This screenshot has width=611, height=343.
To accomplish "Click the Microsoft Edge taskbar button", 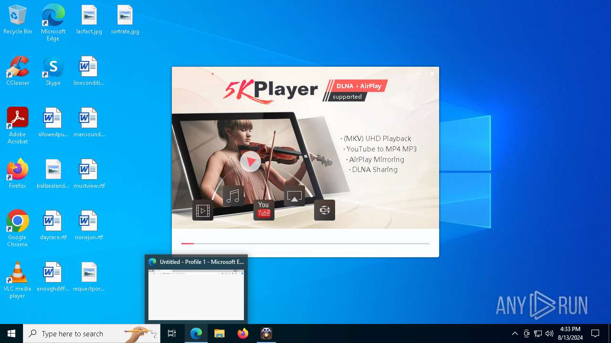I will pyautogui.click(x=196, y=333).
